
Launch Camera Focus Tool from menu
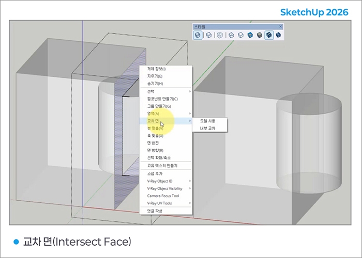(x=166, y=196)
